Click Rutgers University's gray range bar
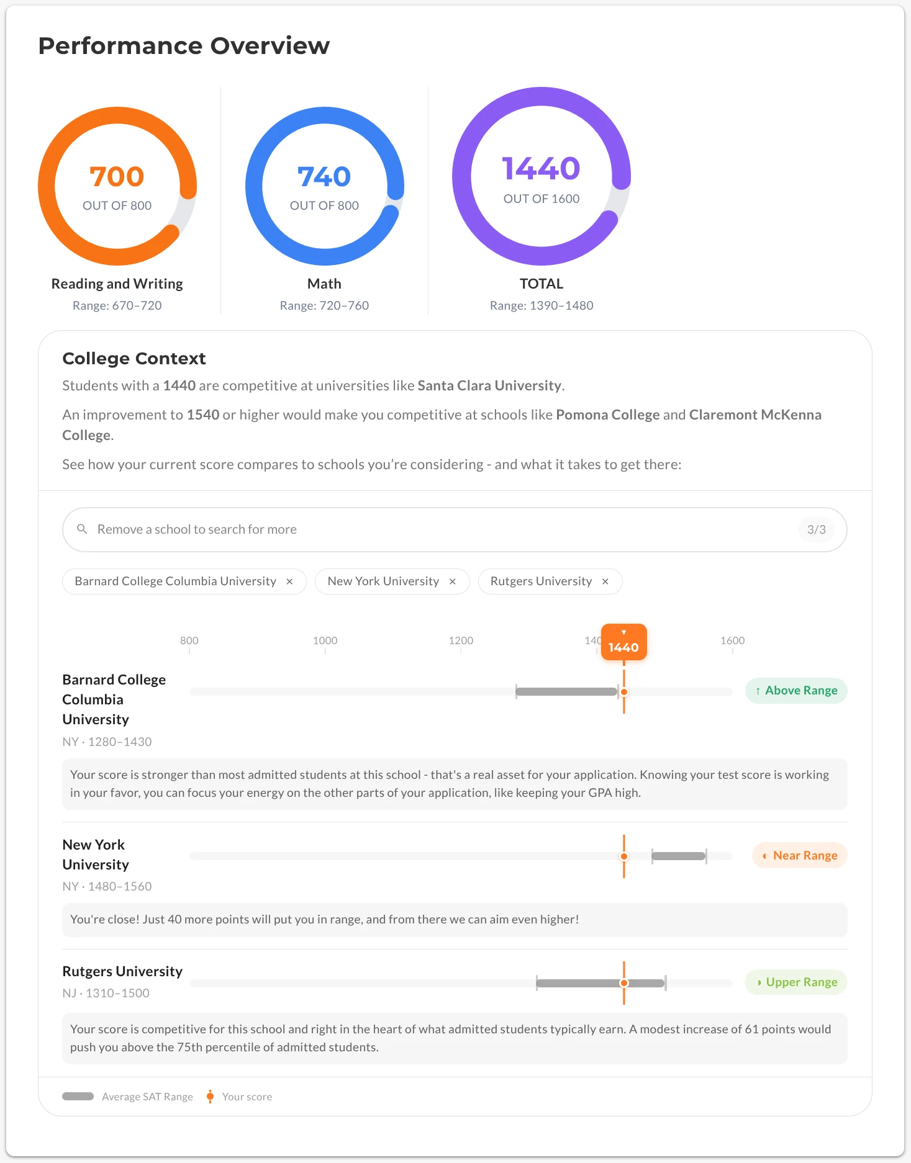The width and height of the screenshot is (911, 1163). point(601,983)
